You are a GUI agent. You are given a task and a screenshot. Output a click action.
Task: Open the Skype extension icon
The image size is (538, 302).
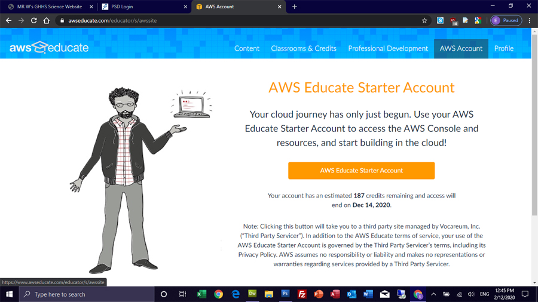coord(440,20)
